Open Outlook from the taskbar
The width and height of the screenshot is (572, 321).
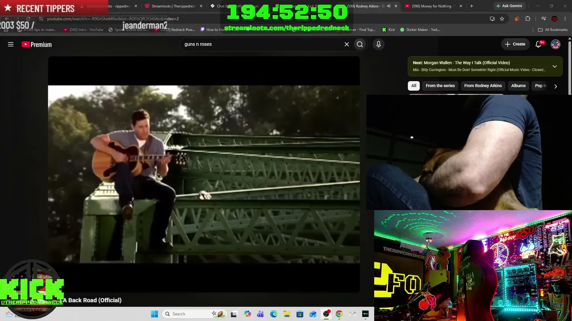coord(313,314)
